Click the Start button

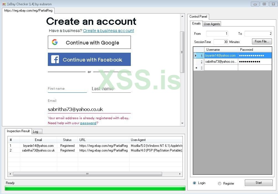259,183
